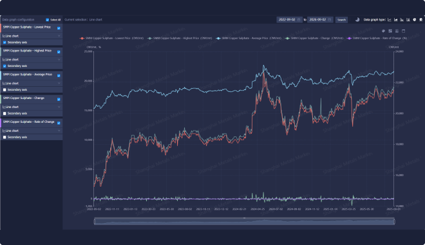This screenshot has height=245, width=425.
Task: Uncheck SMM Copper Sulphate - Average Price series
Action: 59,76
